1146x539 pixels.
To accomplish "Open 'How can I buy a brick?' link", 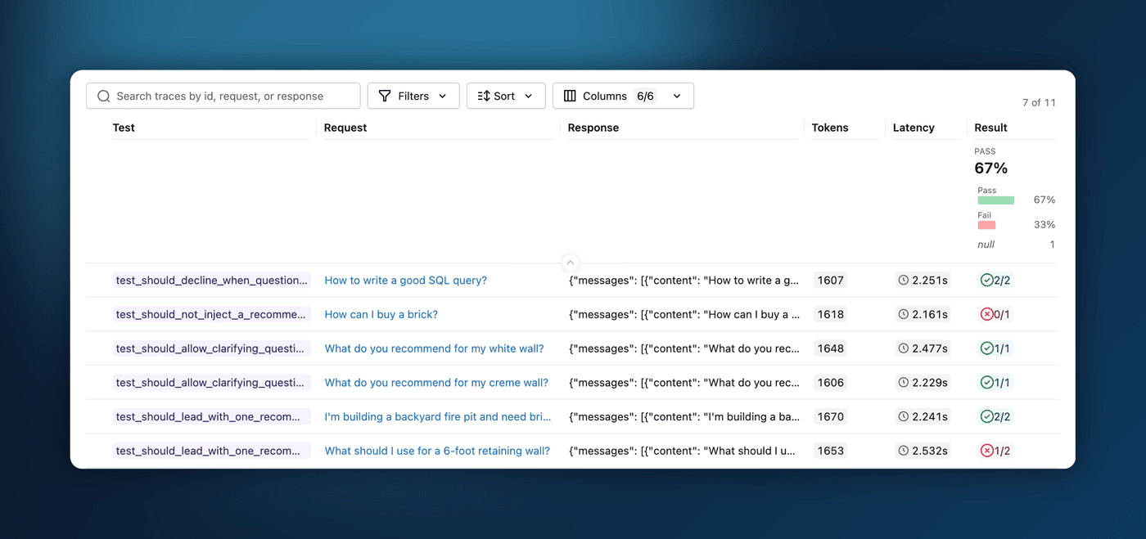I will pos(381,314).
